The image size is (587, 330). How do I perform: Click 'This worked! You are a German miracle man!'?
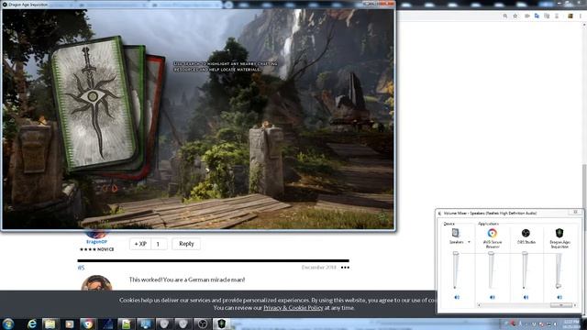[x=187, y=280]
